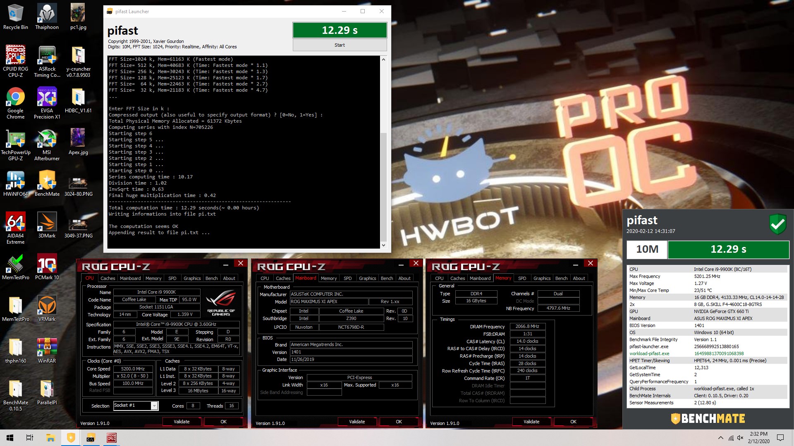
Task: Open the AIDA64 Extreme shortcut
Action: click(16, 228)
